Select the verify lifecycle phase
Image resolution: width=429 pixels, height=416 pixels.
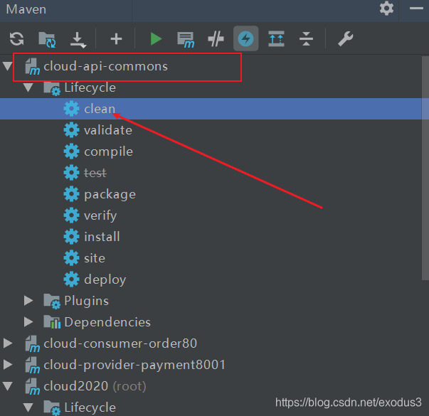coord(100,216)
